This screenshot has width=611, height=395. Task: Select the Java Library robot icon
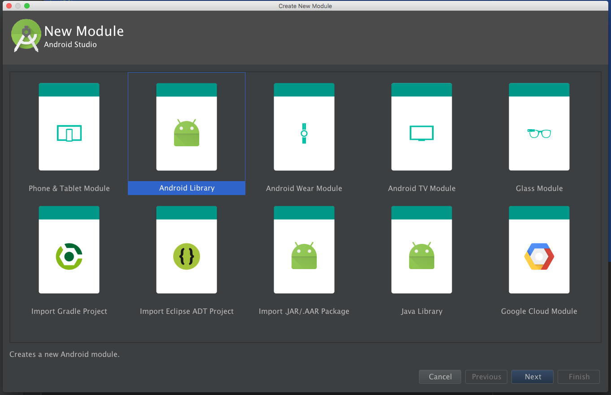pos(422,256)
